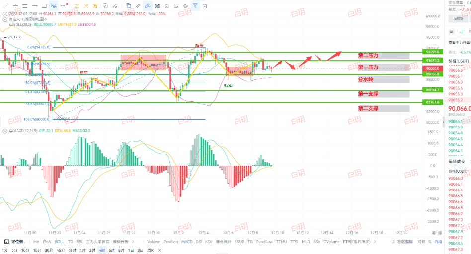The image size is (471, 254).
Task: Click the note edit icon in toolbar
Action: 176,6
